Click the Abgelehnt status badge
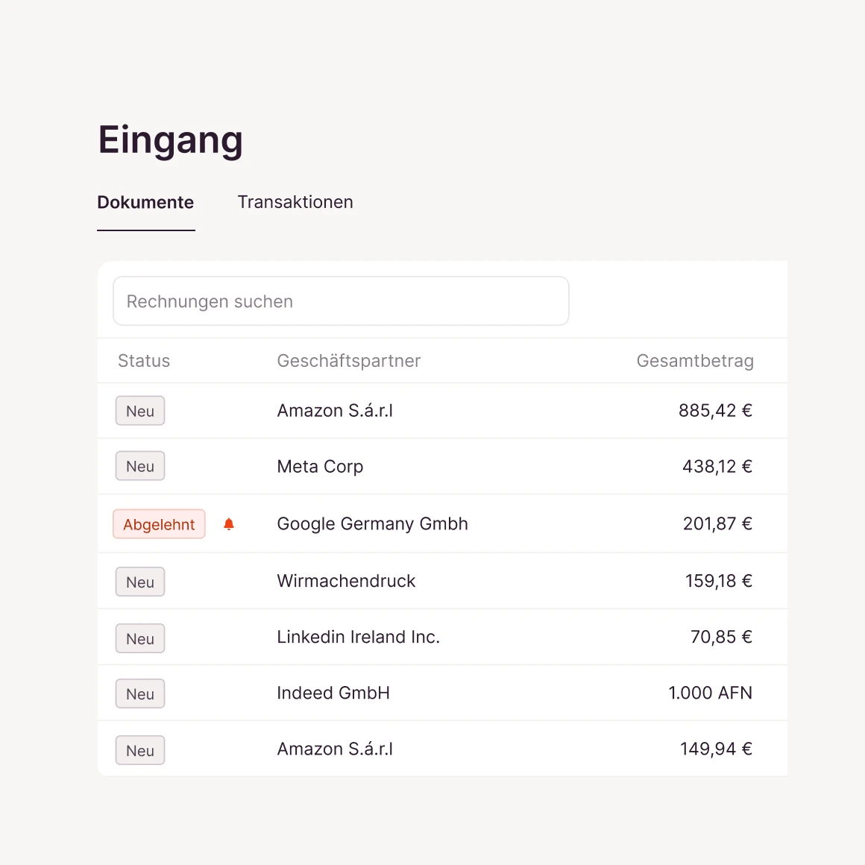 click(x=159, y=524)
